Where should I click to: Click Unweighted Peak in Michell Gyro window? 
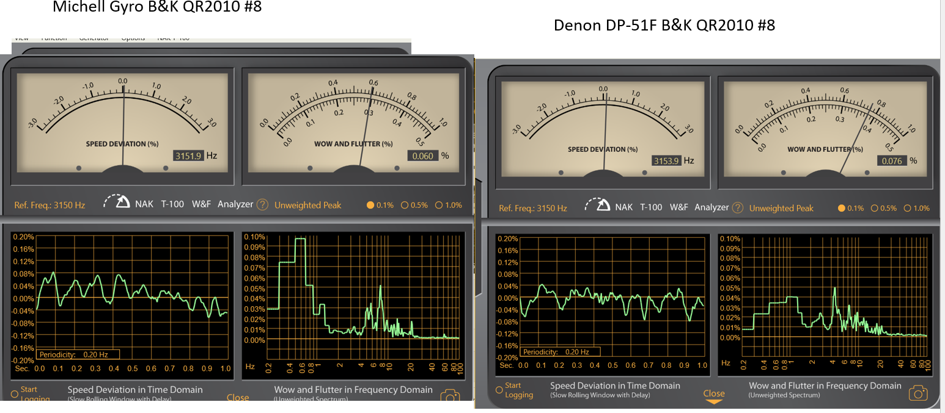point(308,205)
